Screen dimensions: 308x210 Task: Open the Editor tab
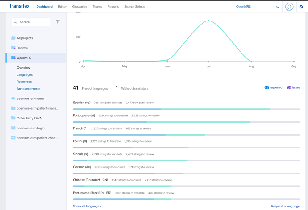point(62,7)
